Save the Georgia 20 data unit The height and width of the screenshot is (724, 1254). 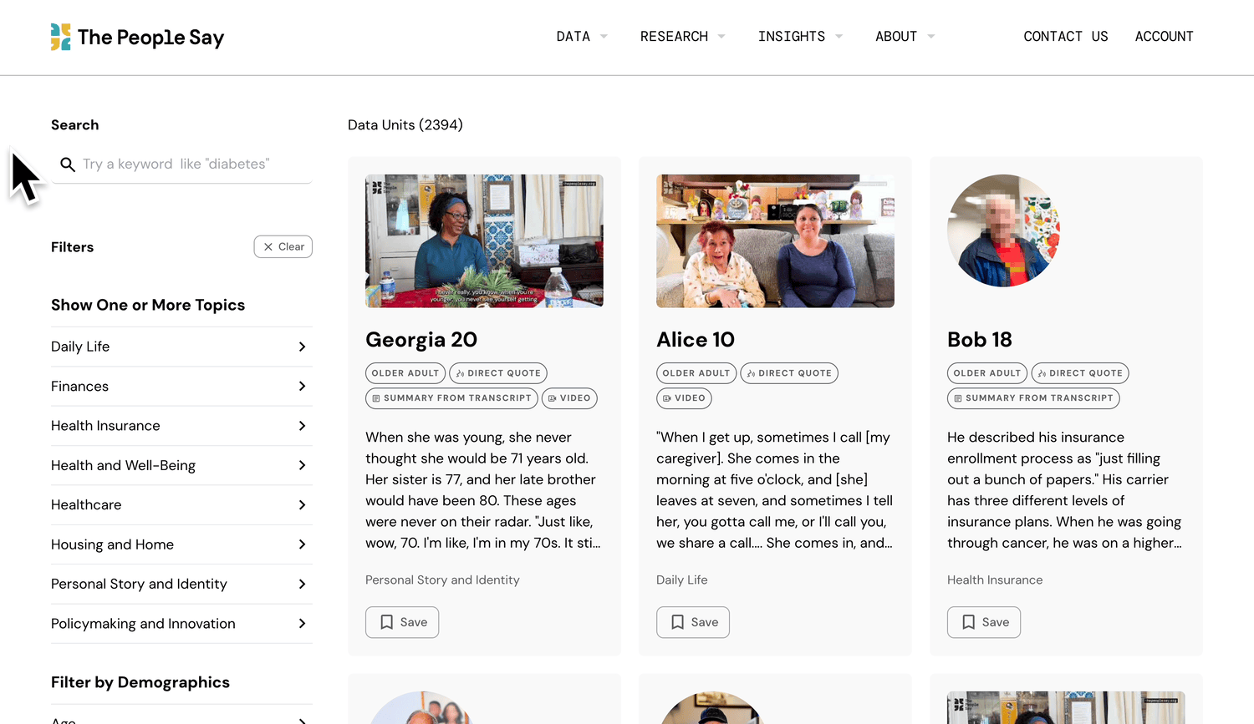pyautogui.click(x=402, y=622)
